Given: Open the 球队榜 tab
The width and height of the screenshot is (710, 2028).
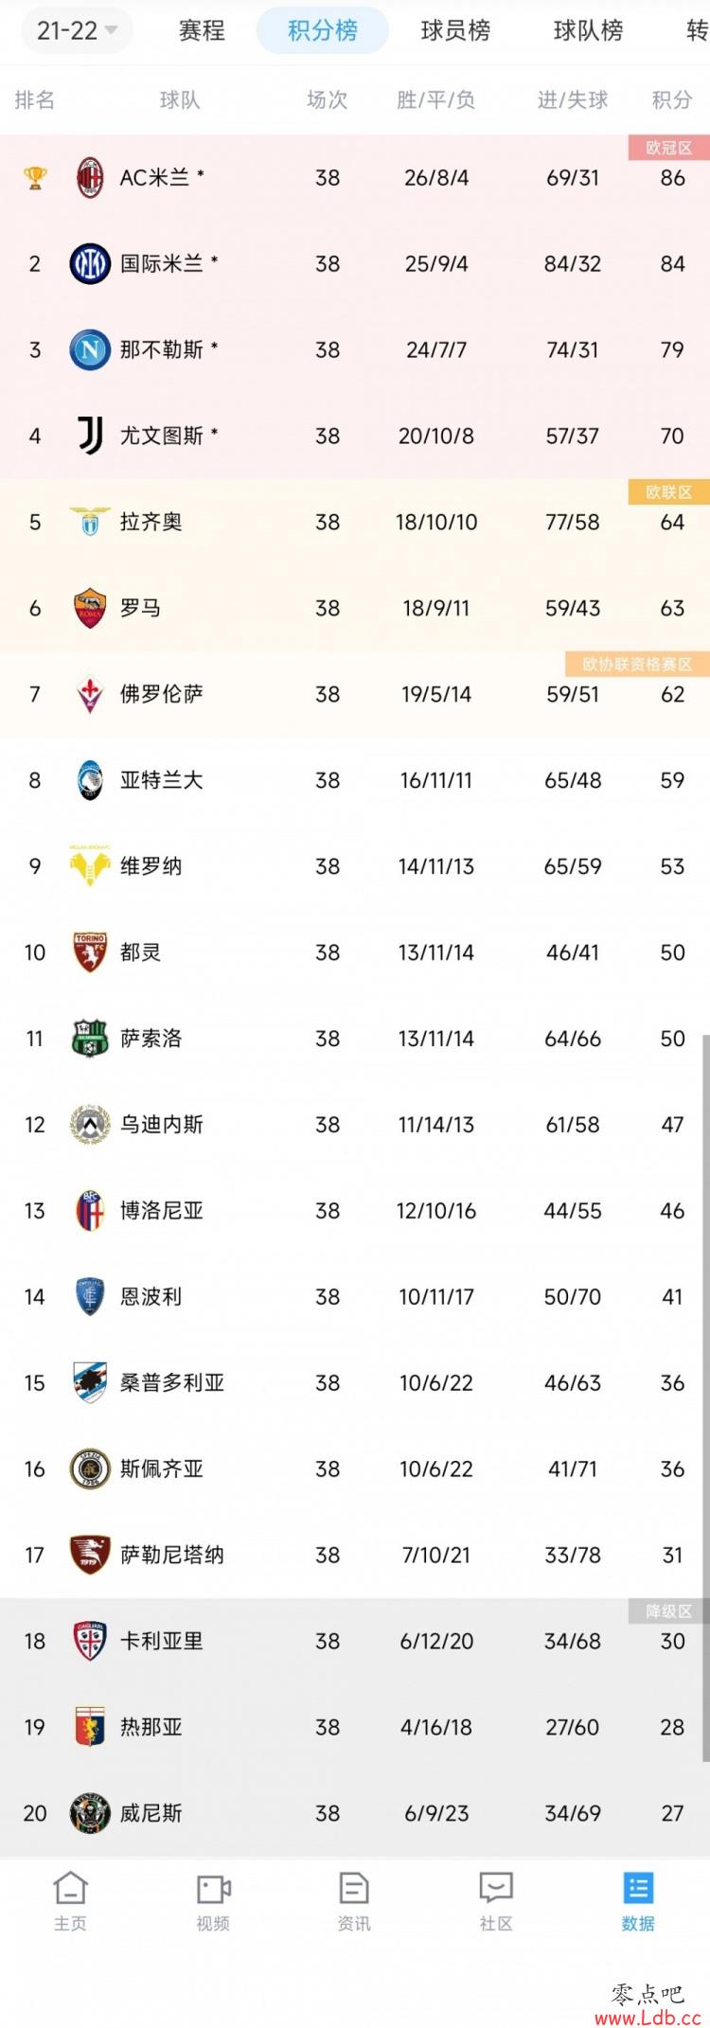Looking at the screenshot, I should coord(588,30).
